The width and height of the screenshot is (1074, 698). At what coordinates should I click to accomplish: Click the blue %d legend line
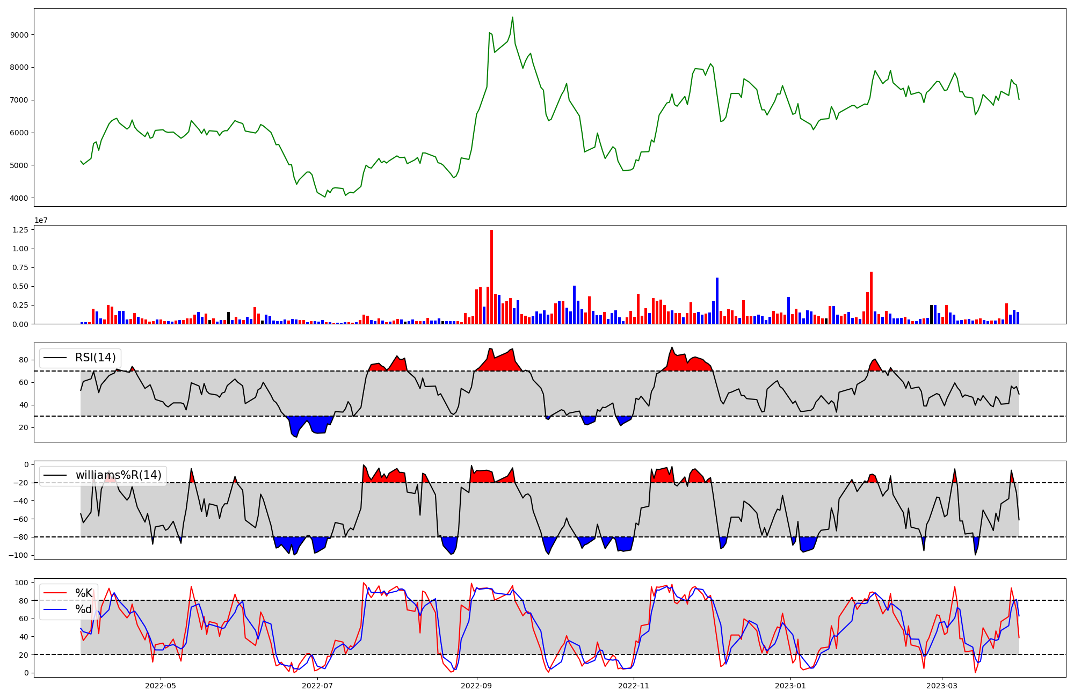(55, 609)
